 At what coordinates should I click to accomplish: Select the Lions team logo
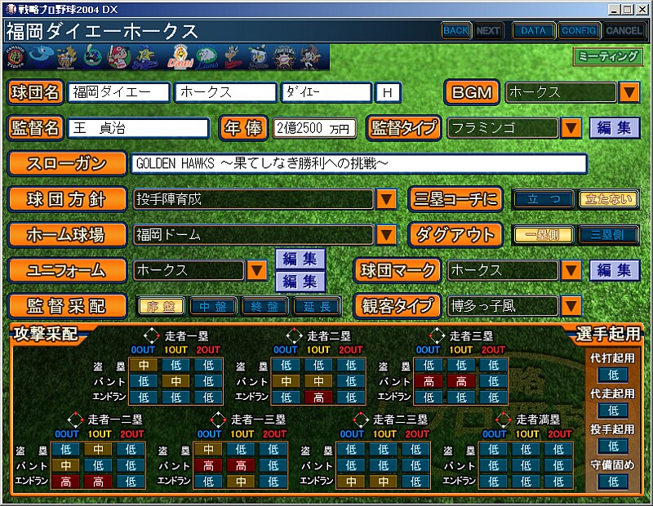[207, 57]
